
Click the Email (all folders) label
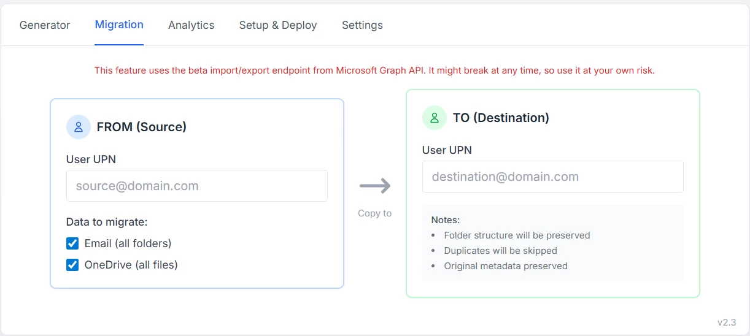point(128,243)
